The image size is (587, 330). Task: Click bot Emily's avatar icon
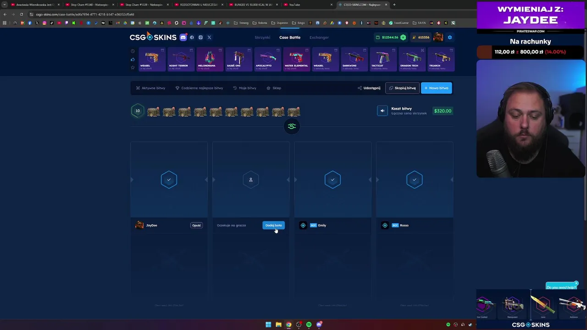303,225
